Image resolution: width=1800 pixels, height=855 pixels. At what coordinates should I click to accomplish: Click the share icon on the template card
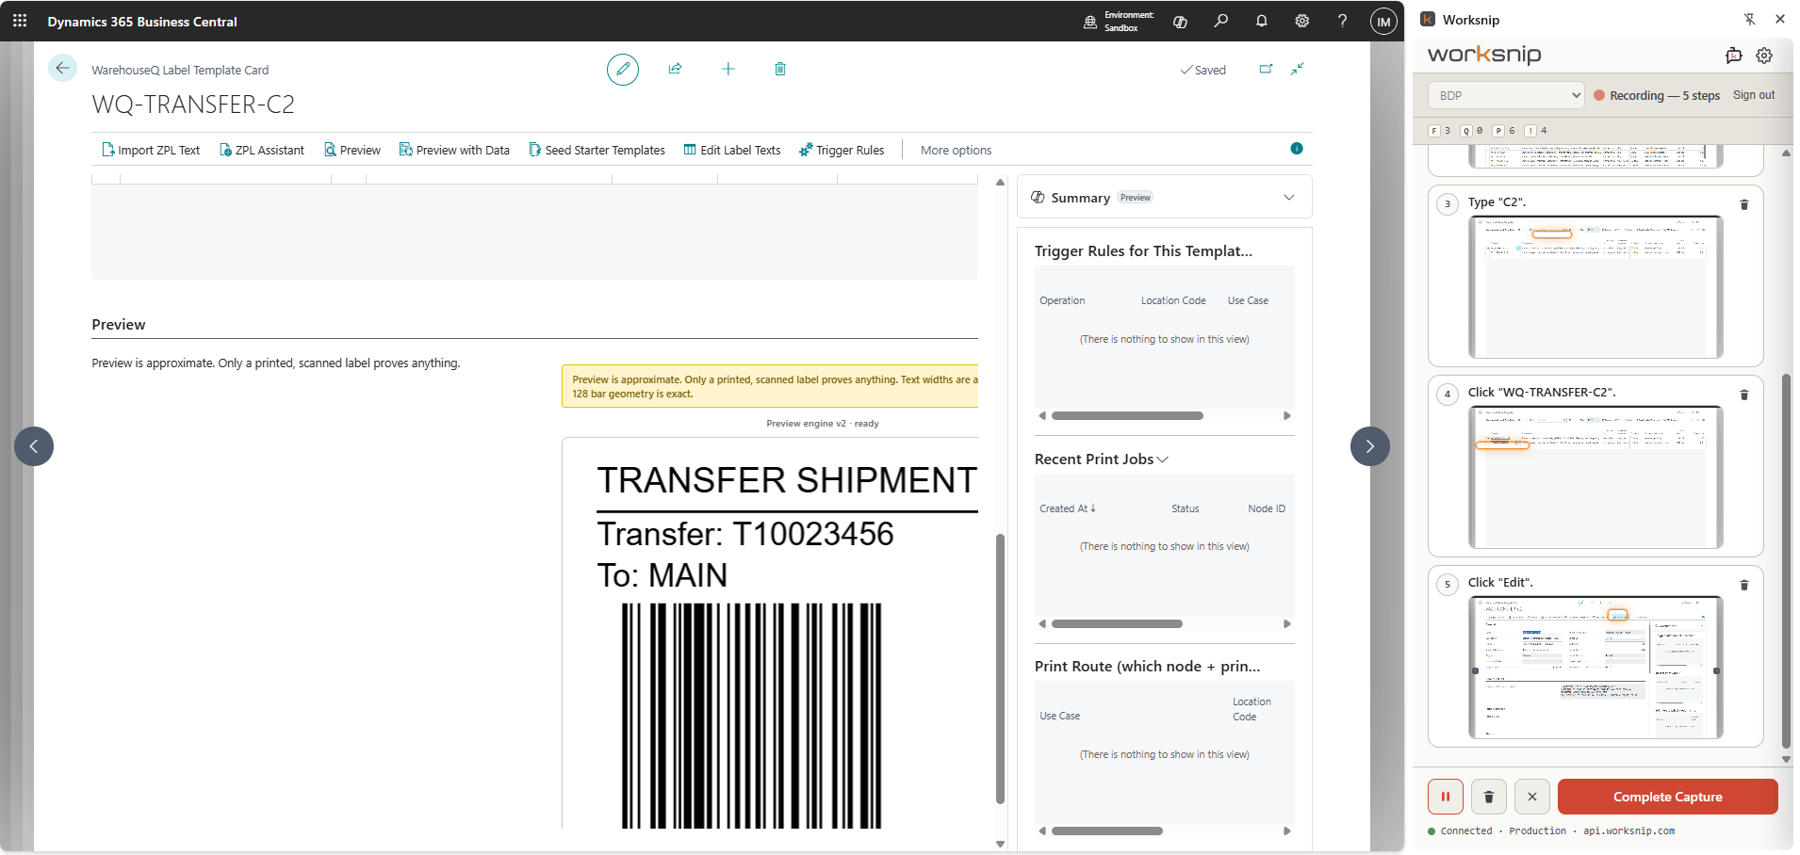(676, 69)
